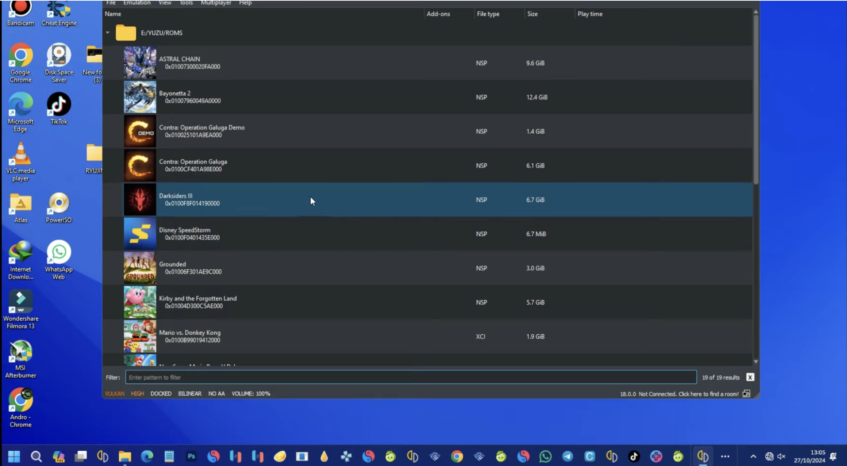This screenshot has width=847, height=466.
Task: Click Windows Start button
Action: (x=14, y=456)
